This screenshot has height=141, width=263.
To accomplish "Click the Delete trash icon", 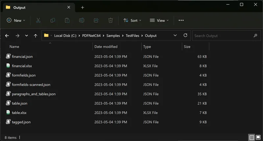I will point(110,20).
